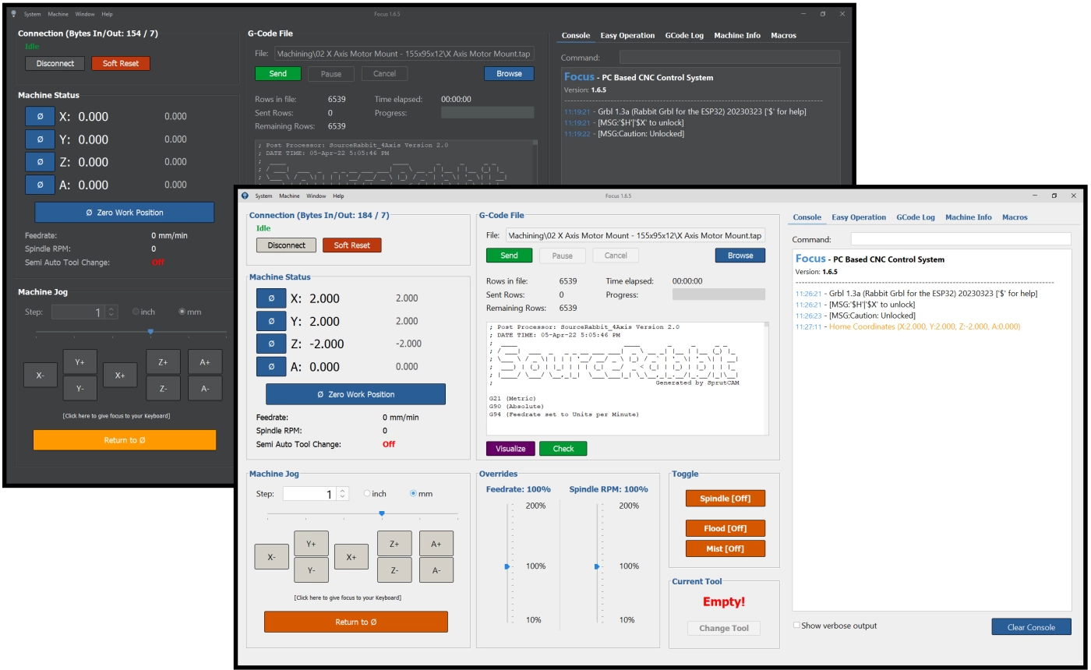Jog A+ in light window
This screenshot has width=1091, height=670.
click(436, 544)
